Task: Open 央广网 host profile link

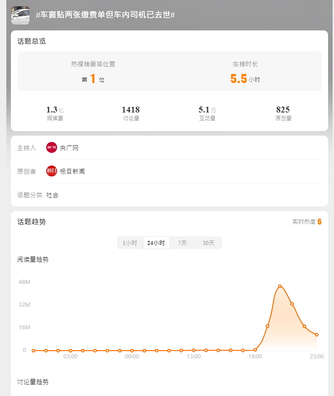Action: coord(69,148)
